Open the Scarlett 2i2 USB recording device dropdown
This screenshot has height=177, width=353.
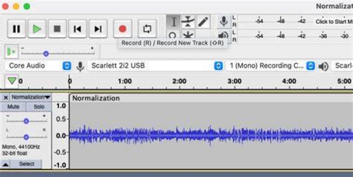(155, 66)
